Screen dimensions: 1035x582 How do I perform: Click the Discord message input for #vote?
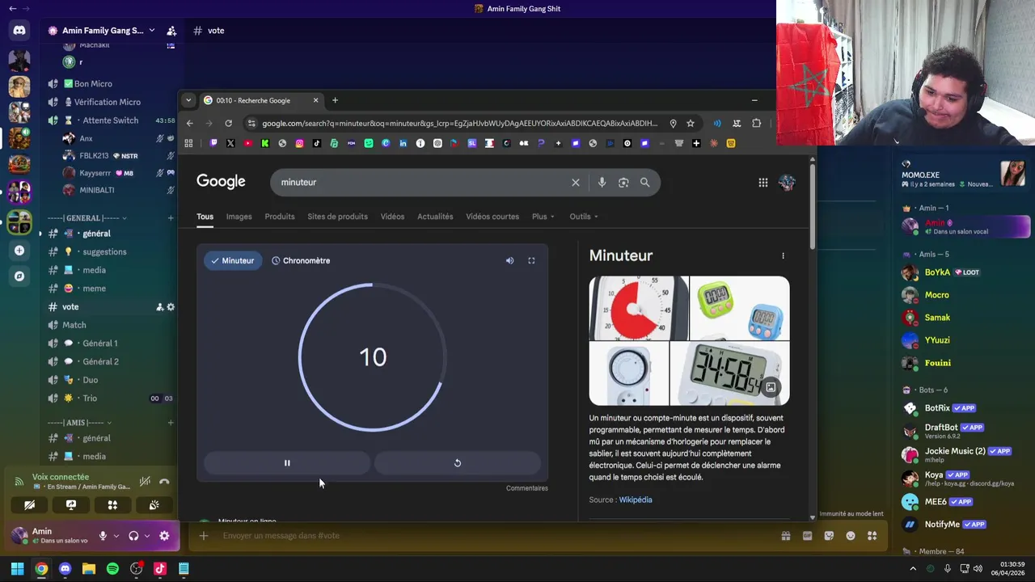click(493, 536)
